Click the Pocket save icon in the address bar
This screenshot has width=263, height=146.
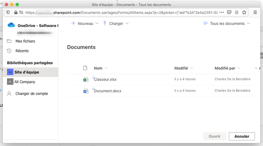coord(229,12)
